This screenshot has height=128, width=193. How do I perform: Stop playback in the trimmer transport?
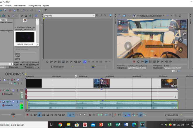pos(63,62)
